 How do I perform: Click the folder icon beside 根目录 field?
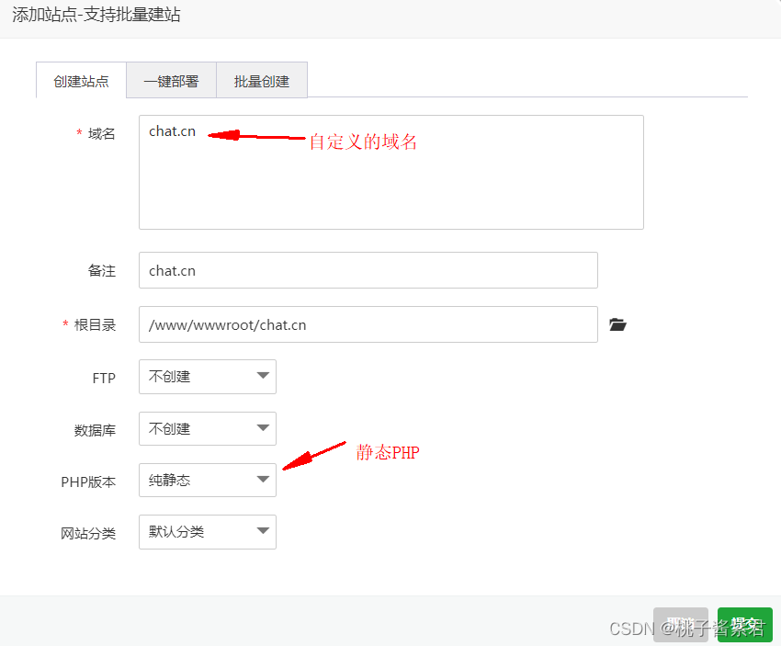click(617, 324)
